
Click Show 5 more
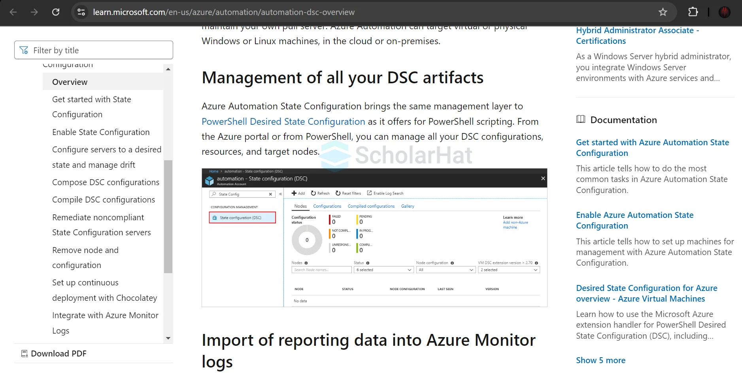tap(600, 360)
